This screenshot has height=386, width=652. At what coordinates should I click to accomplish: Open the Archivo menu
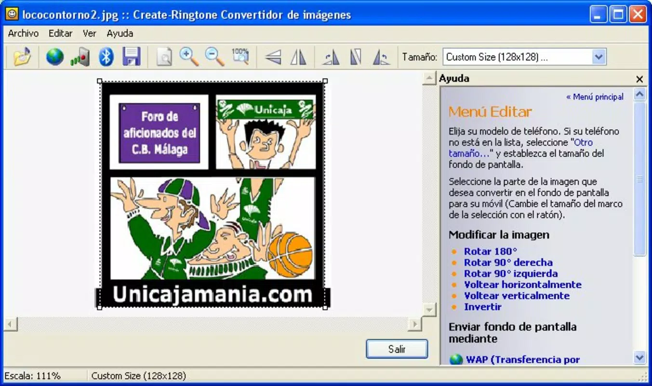coord(23,33)
